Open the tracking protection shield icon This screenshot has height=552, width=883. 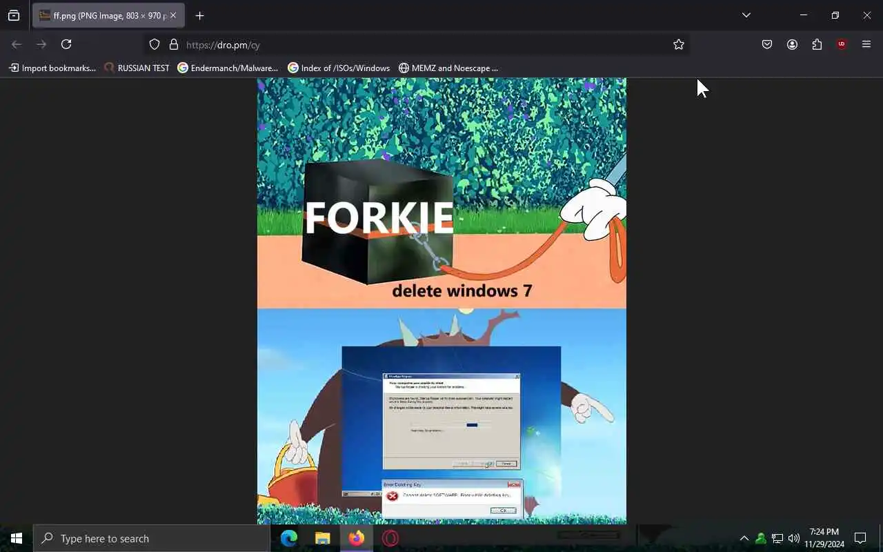pyautogui.click(x=155, y=44)
